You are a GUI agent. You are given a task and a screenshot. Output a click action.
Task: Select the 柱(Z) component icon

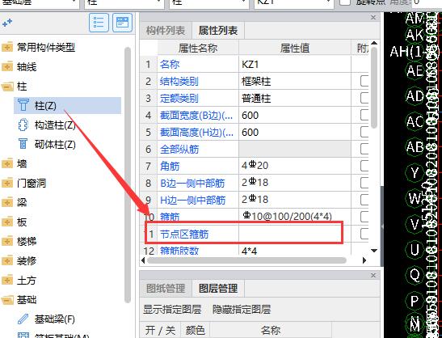coord(23,105)
